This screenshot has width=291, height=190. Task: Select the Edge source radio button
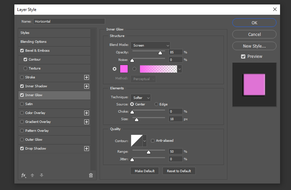(156, 104)
